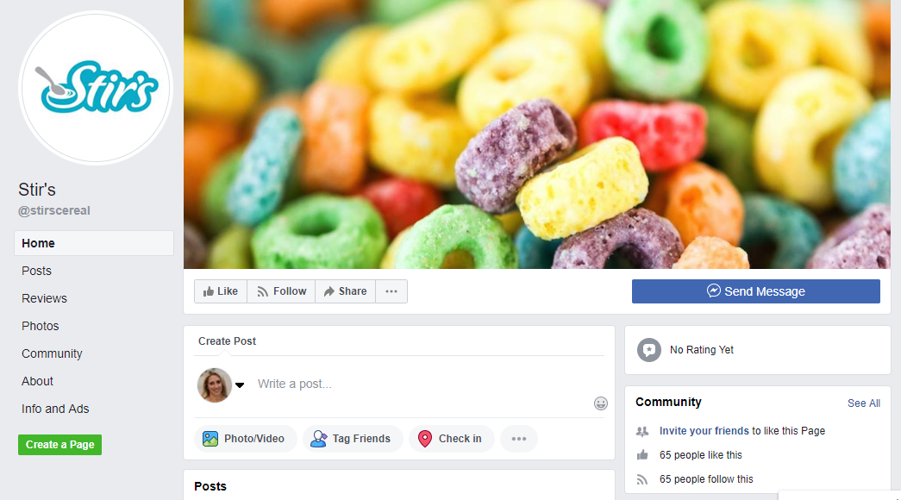901x500 pixels.
Task: Click the No Rating Yet star icon
Action: tap(648, 350)
